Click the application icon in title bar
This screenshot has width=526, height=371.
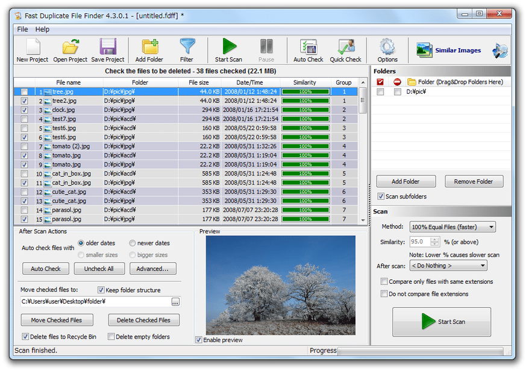point(18,16)
